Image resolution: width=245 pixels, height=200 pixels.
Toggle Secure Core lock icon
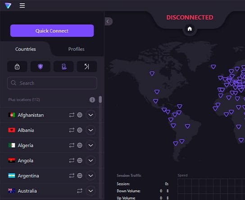click(17, 67)
